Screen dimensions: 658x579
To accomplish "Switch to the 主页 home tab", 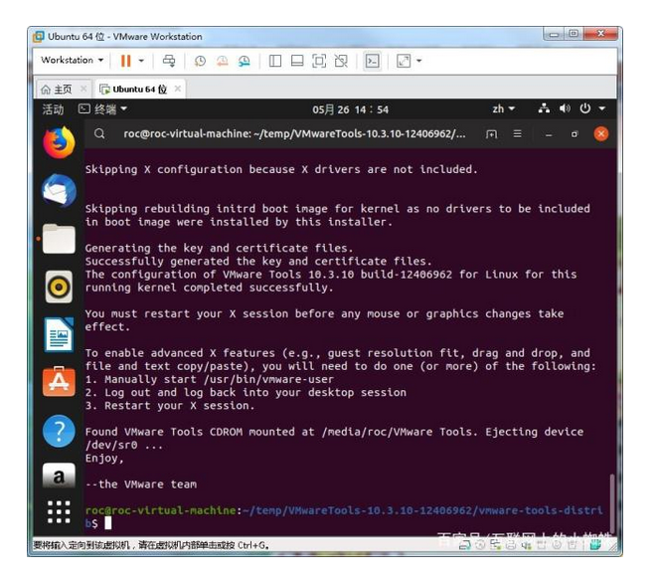I will [x=57, y=89].
